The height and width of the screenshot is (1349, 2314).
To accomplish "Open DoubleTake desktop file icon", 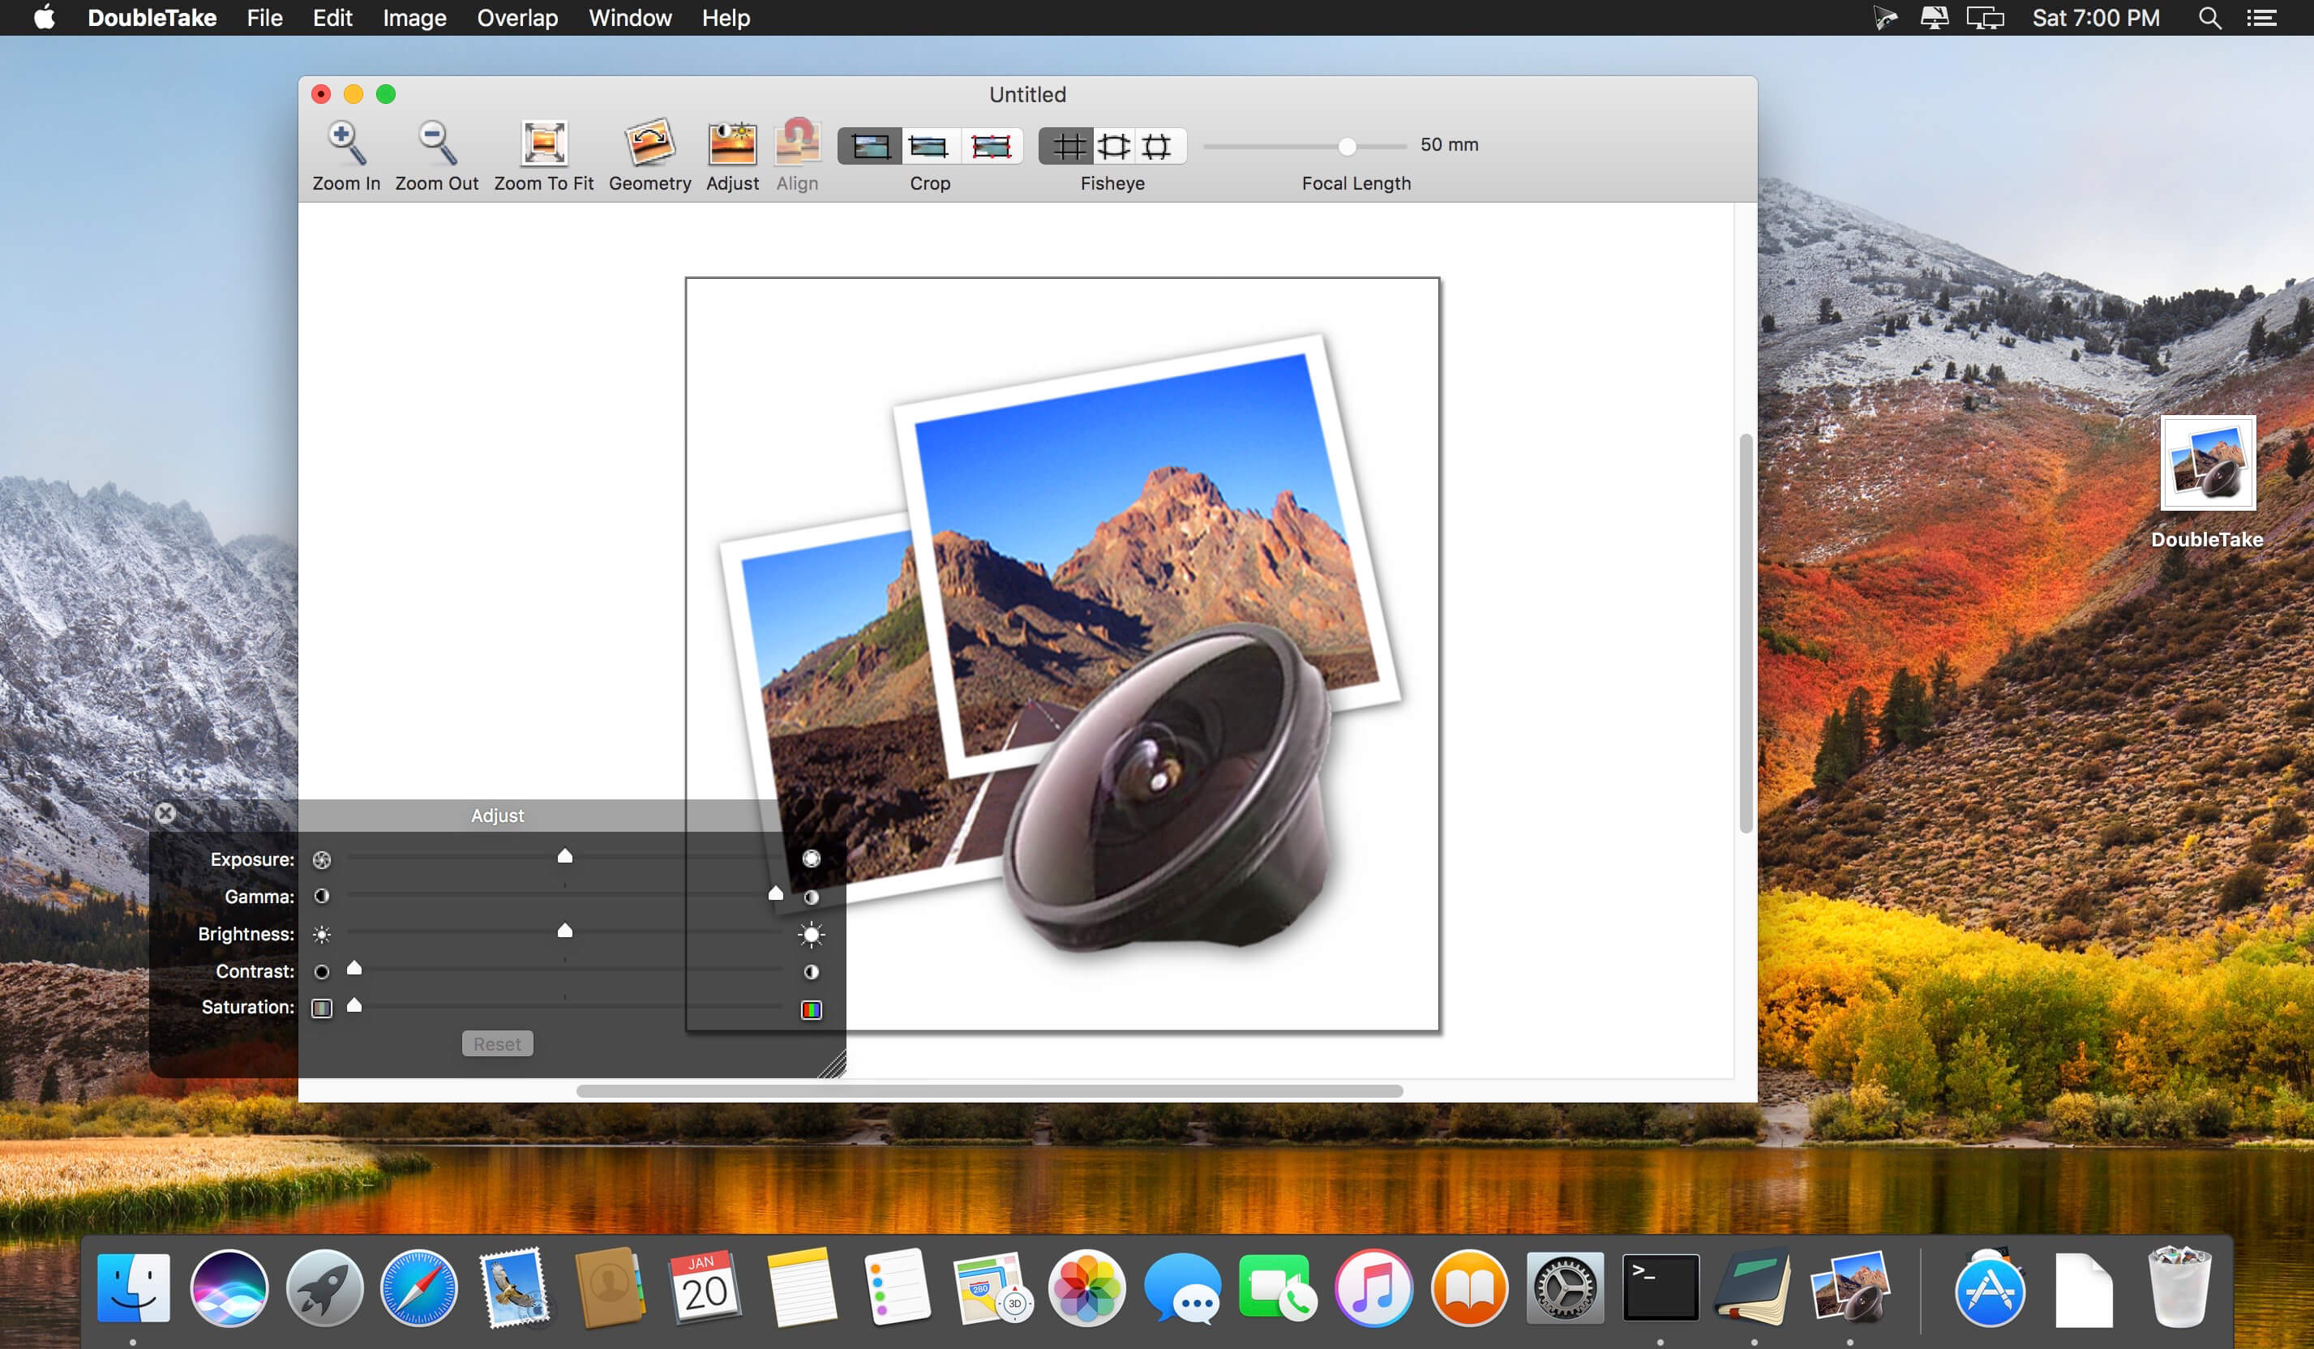I will [x=2208, y=463].
